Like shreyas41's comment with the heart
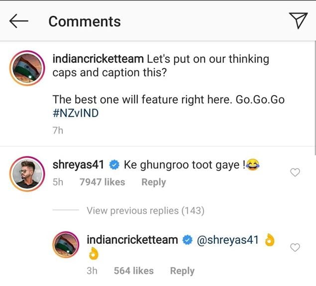 click(295, 172)
